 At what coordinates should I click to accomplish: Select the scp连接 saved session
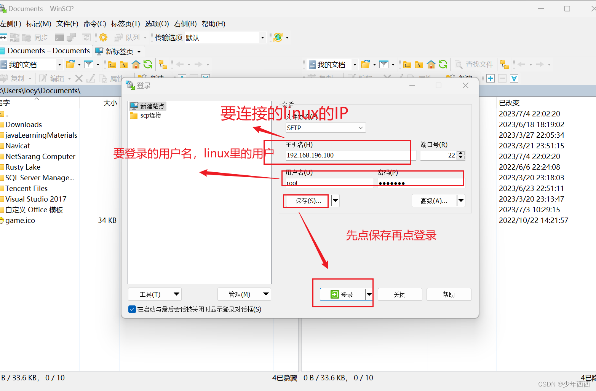tap(149, 115)
